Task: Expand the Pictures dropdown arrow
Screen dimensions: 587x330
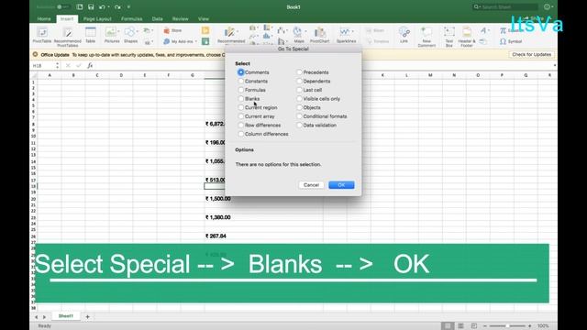Action: [118, 31]
